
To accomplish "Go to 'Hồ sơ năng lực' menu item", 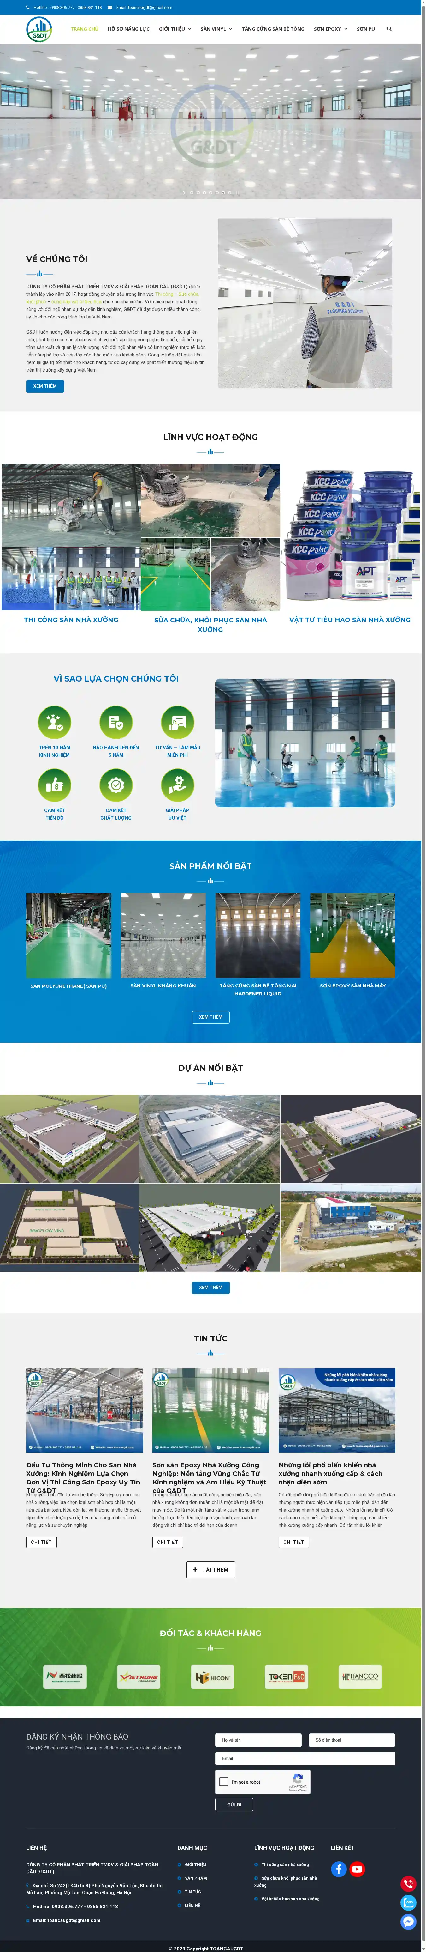I will (x=129, y=29).
